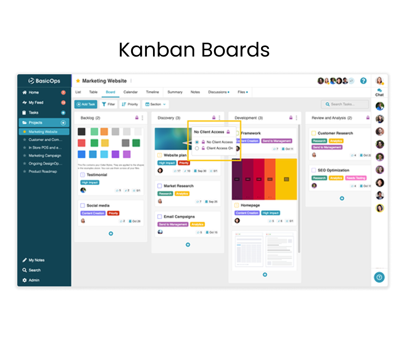Open the Discussions tab
Image resolution: width=405 pixels, height=359 pixels.
click(x=218, y=92)
